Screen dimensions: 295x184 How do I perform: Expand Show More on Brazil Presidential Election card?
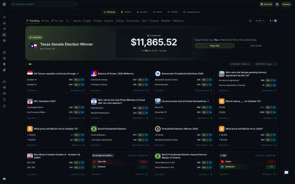(x=96, y=145)
